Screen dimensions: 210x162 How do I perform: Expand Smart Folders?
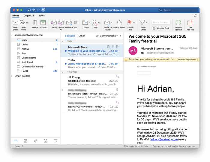click(12, 76)
